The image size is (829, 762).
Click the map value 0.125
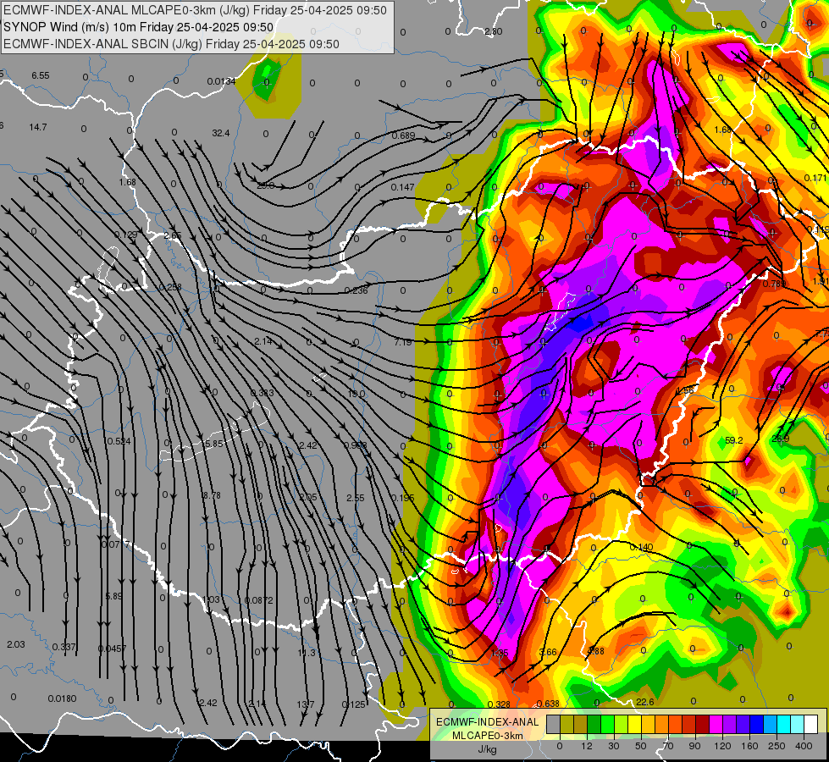pyautogui.click(x=354, y=704)
